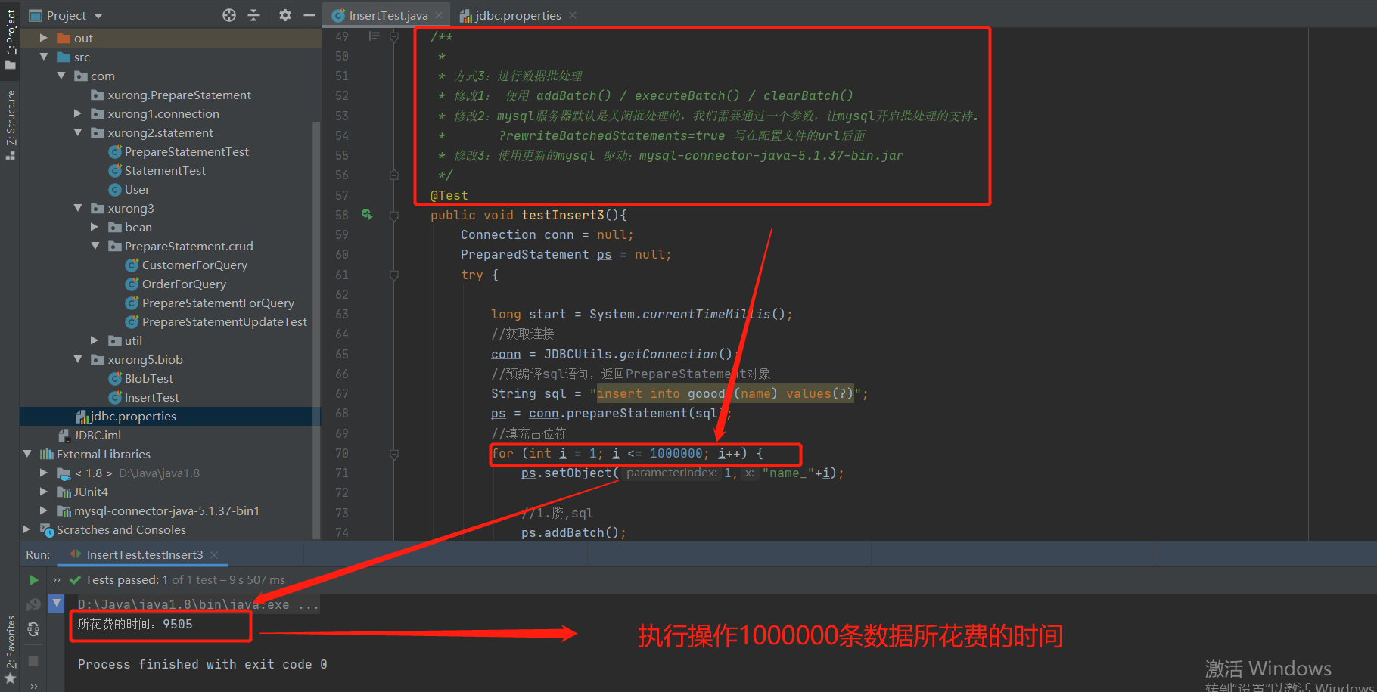Expand Scratches and Consoles
Viewport: 1377px width, 692px height.
(27, 529)
